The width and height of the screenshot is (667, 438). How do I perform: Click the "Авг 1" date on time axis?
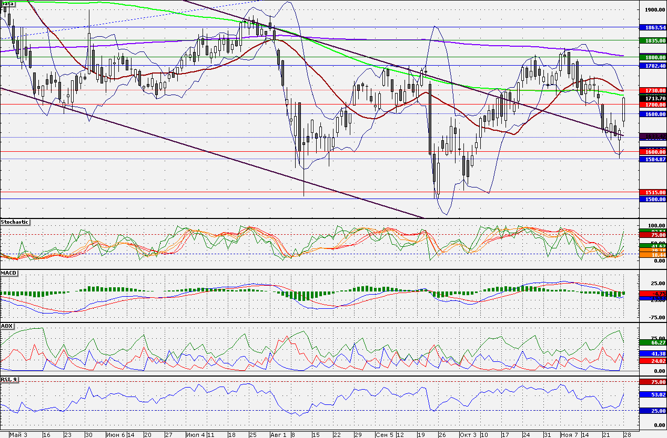278,435
